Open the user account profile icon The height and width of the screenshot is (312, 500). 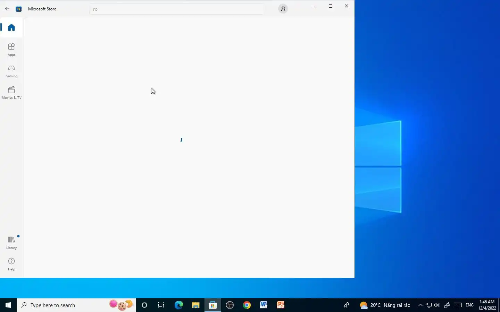click(x=283, y=9)
